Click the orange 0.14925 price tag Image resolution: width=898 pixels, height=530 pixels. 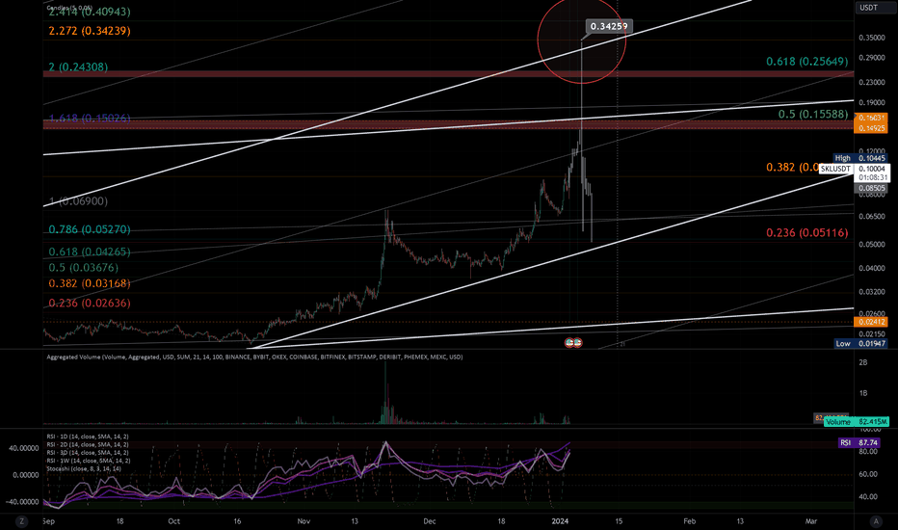click(870, 128)
